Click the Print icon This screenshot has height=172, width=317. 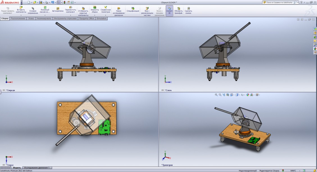tap(47, 3)
